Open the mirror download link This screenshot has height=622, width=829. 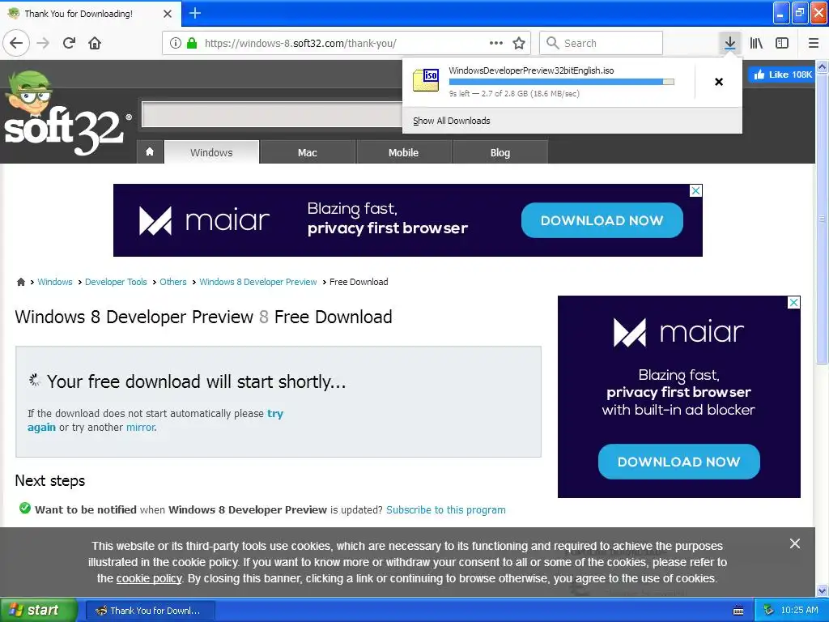141,427
